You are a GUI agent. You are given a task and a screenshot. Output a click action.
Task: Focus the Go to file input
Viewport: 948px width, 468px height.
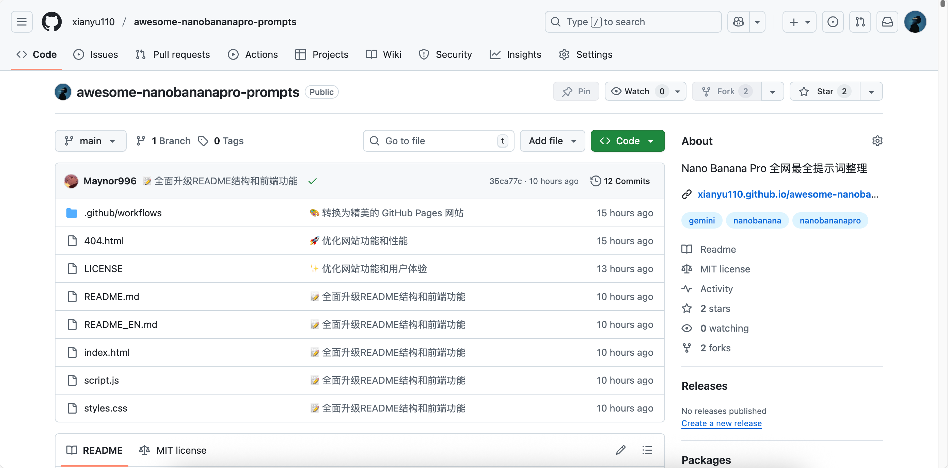(x=438, y=141)
